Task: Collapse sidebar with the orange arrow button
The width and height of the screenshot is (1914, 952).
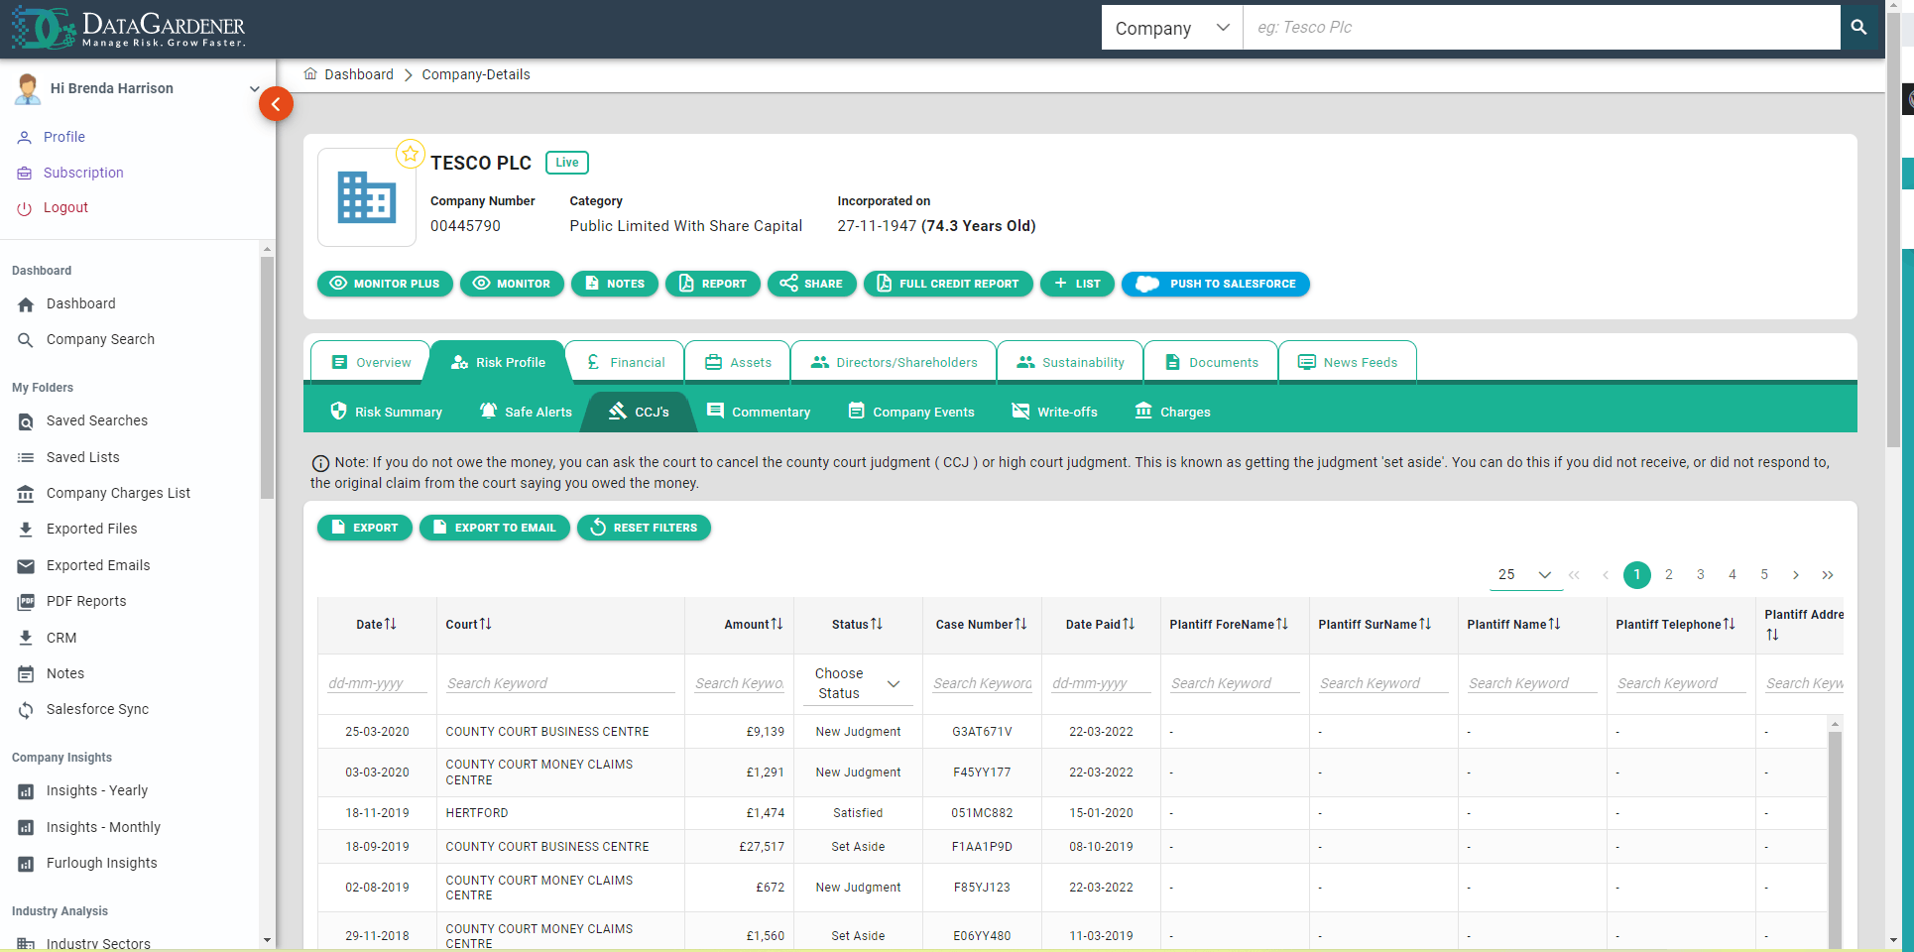Action: (x=276, y=104)
